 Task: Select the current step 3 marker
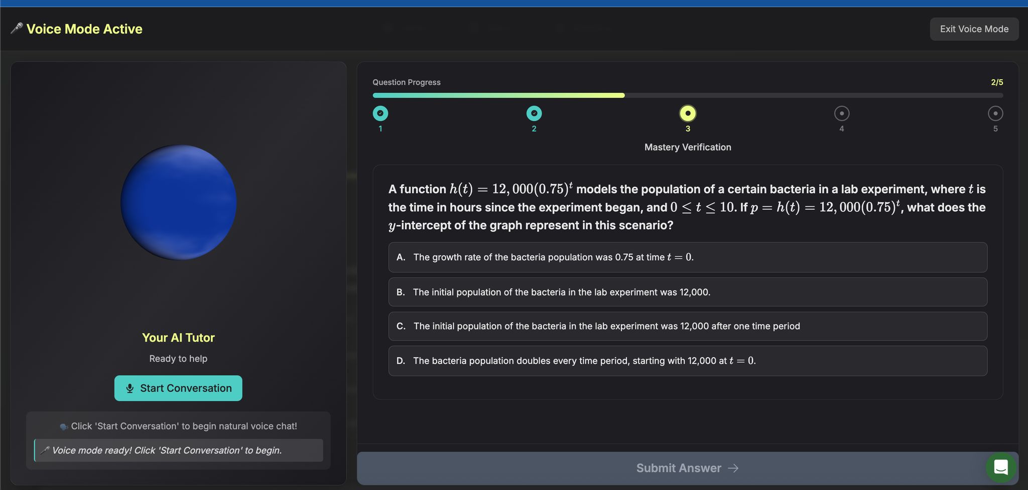point(688,114)
